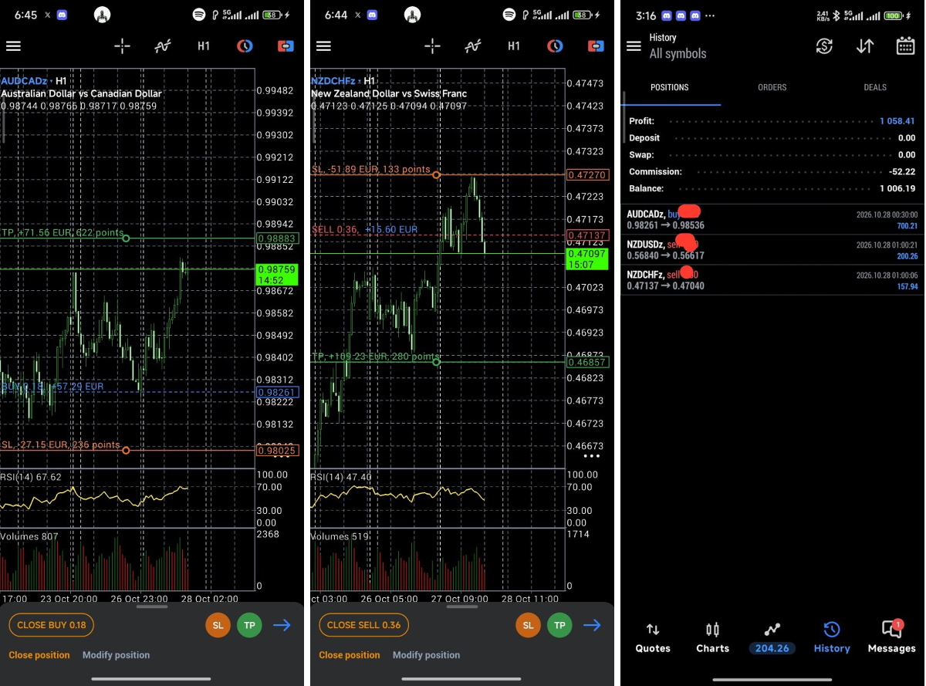Tap the up-down sort arrows icon in History
926x686 pixels.
[865, 46]
